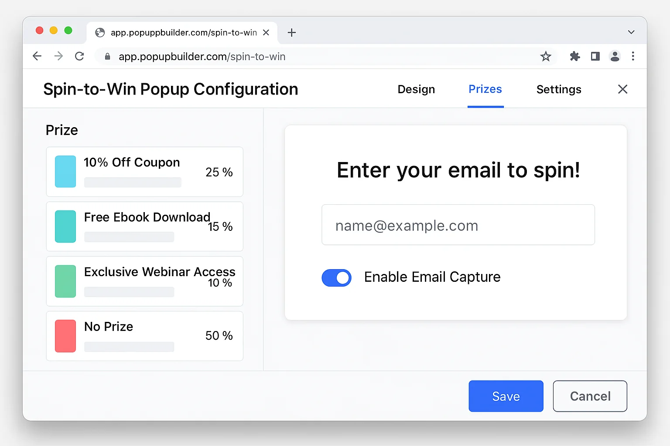Open the browser three-dot menu

click(633, 56)
